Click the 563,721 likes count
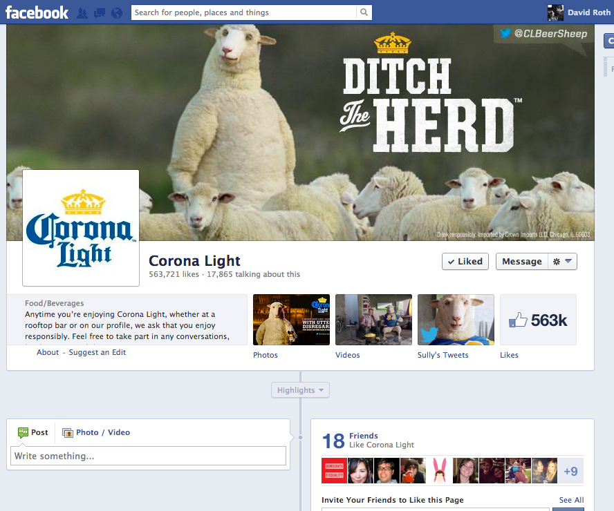This screenshot has height=511, width=614. coord(174,274)
